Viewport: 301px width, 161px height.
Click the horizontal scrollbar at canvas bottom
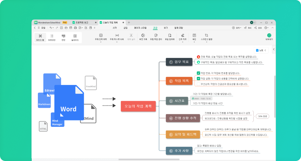(149, 159)
